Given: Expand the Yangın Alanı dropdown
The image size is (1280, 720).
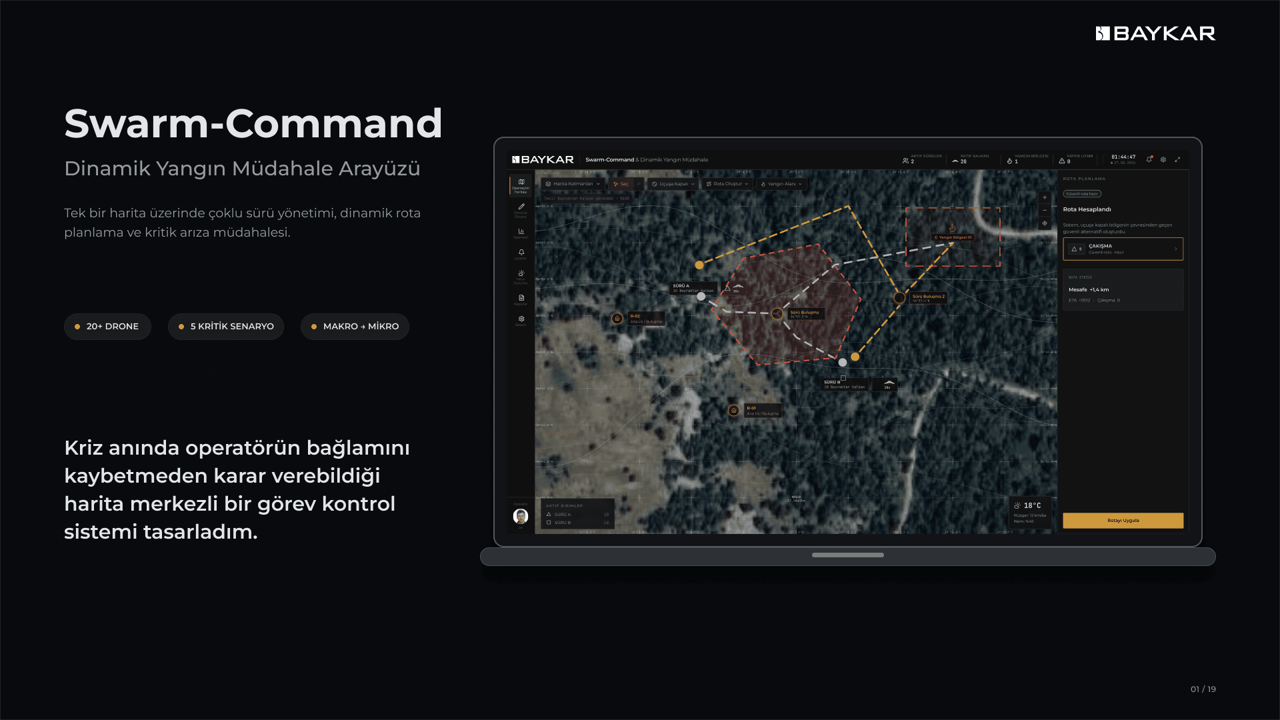Looking at the screenshot, I should click(x=781, y=184).
